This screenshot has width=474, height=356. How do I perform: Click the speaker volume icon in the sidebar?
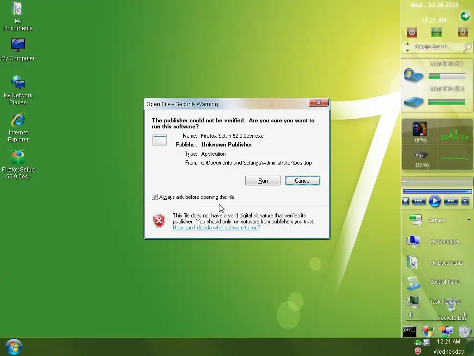tap(465, 331)
